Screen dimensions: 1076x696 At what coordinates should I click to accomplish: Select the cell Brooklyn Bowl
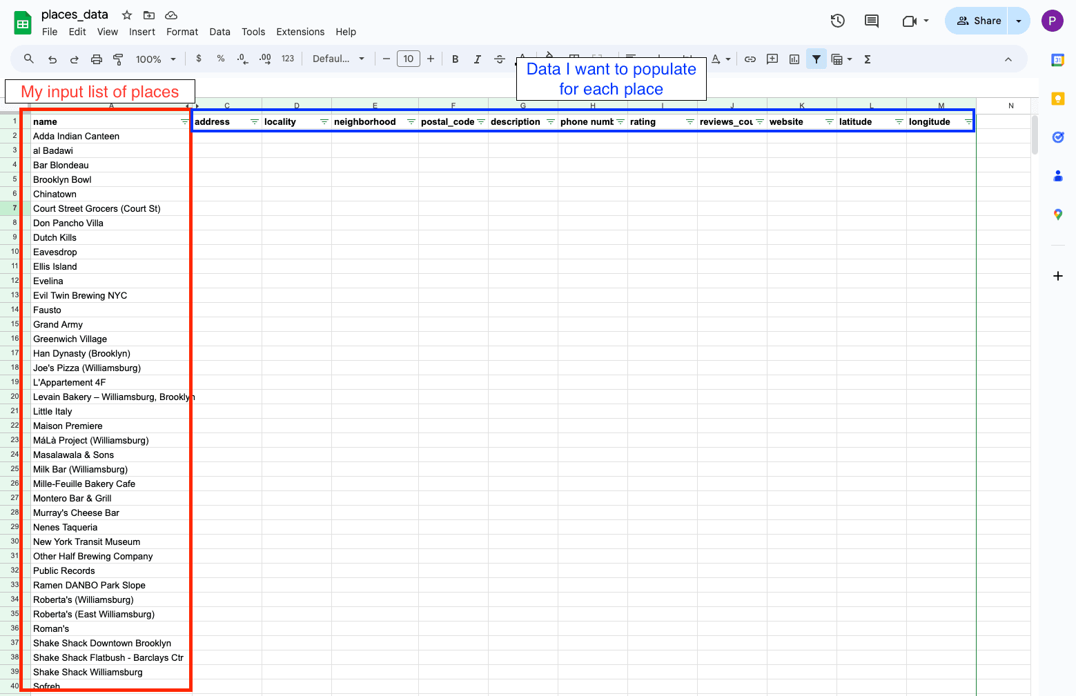coord(110,179)
